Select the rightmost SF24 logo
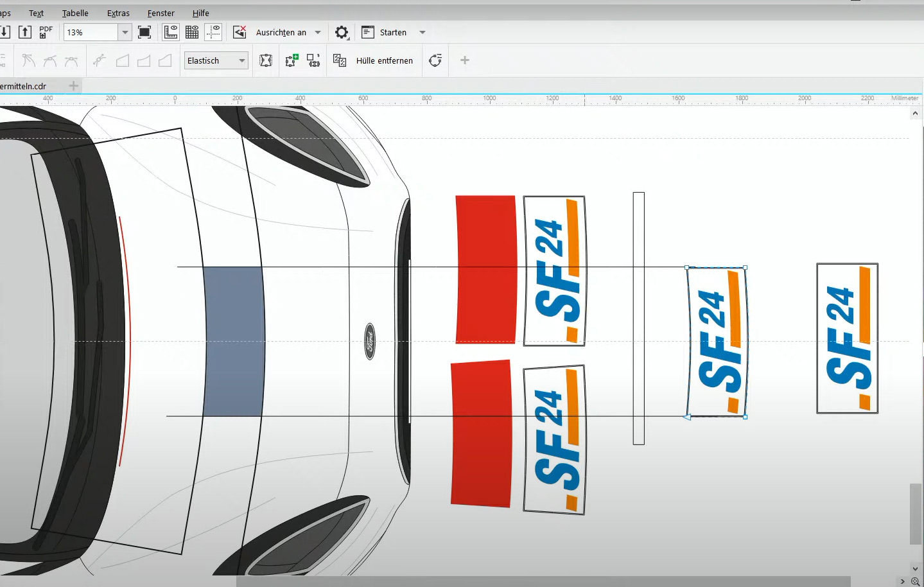This screenshot has height=587, width=924. pos(847,338)
